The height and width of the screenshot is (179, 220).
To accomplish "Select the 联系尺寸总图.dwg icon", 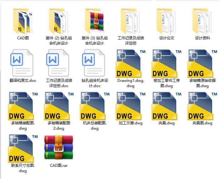I will 23,148.
